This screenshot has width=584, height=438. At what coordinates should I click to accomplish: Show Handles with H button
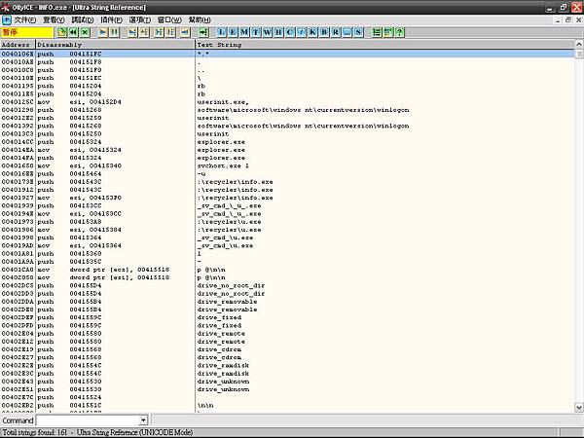[278, 32]
